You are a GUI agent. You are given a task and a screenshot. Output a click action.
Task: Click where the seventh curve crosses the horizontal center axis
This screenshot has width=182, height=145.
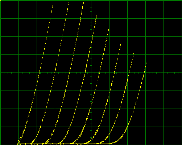(129, 72)
